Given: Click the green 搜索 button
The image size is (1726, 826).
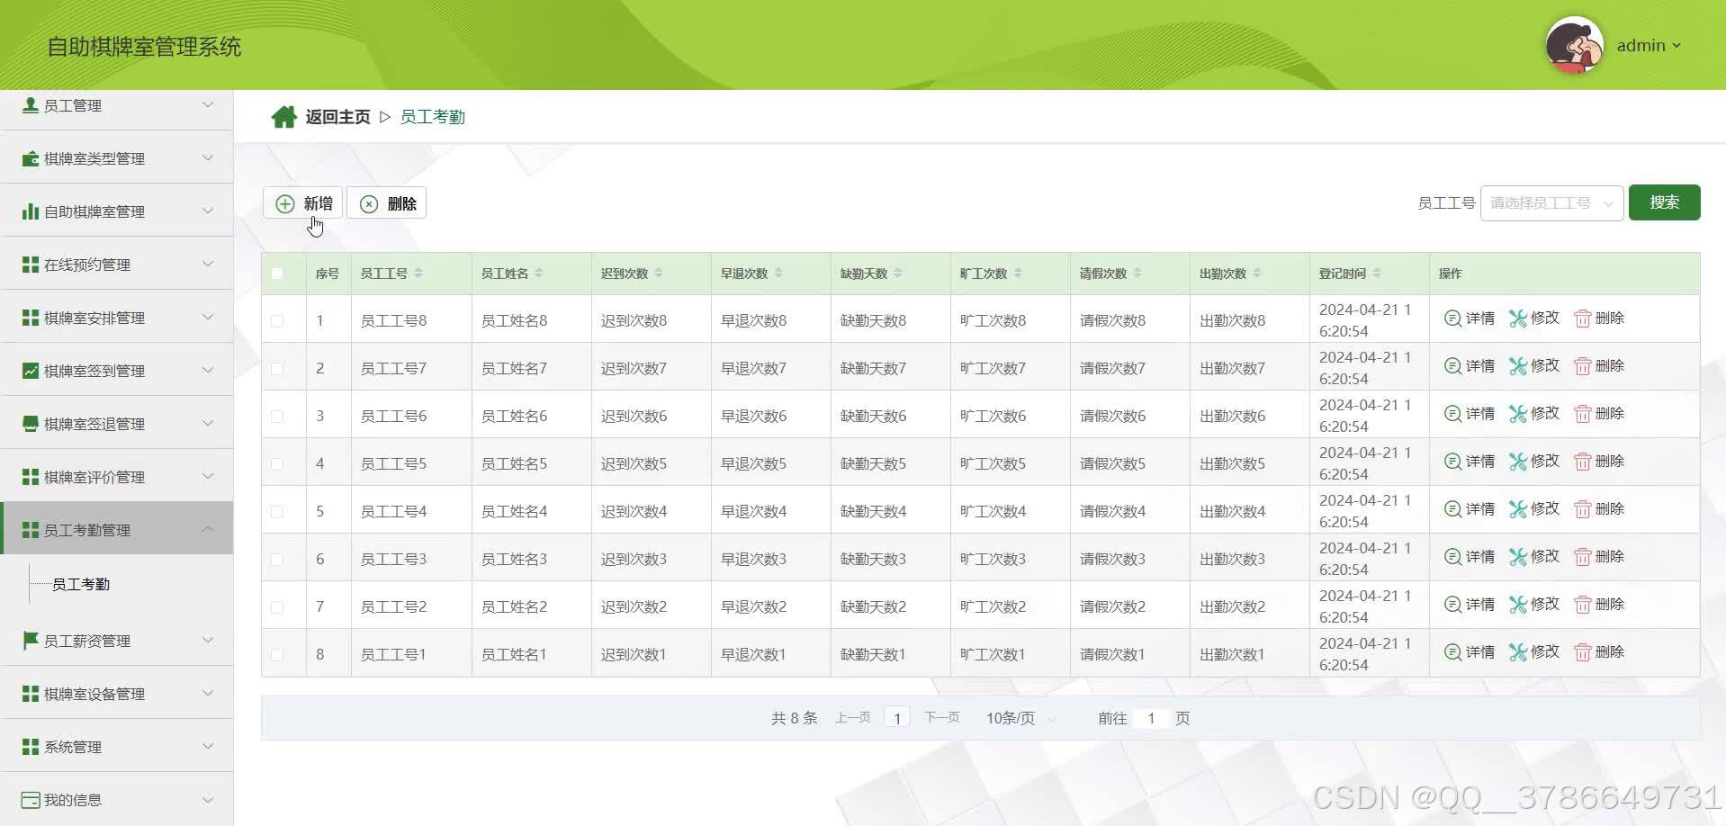Looking at the screenshot, I should point(1664,202).
